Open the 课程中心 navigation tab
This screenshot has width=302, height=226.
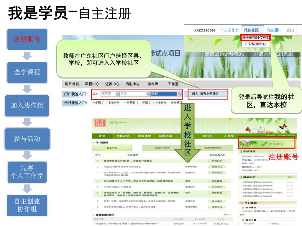pyautogui.click(x=92, y=84)
